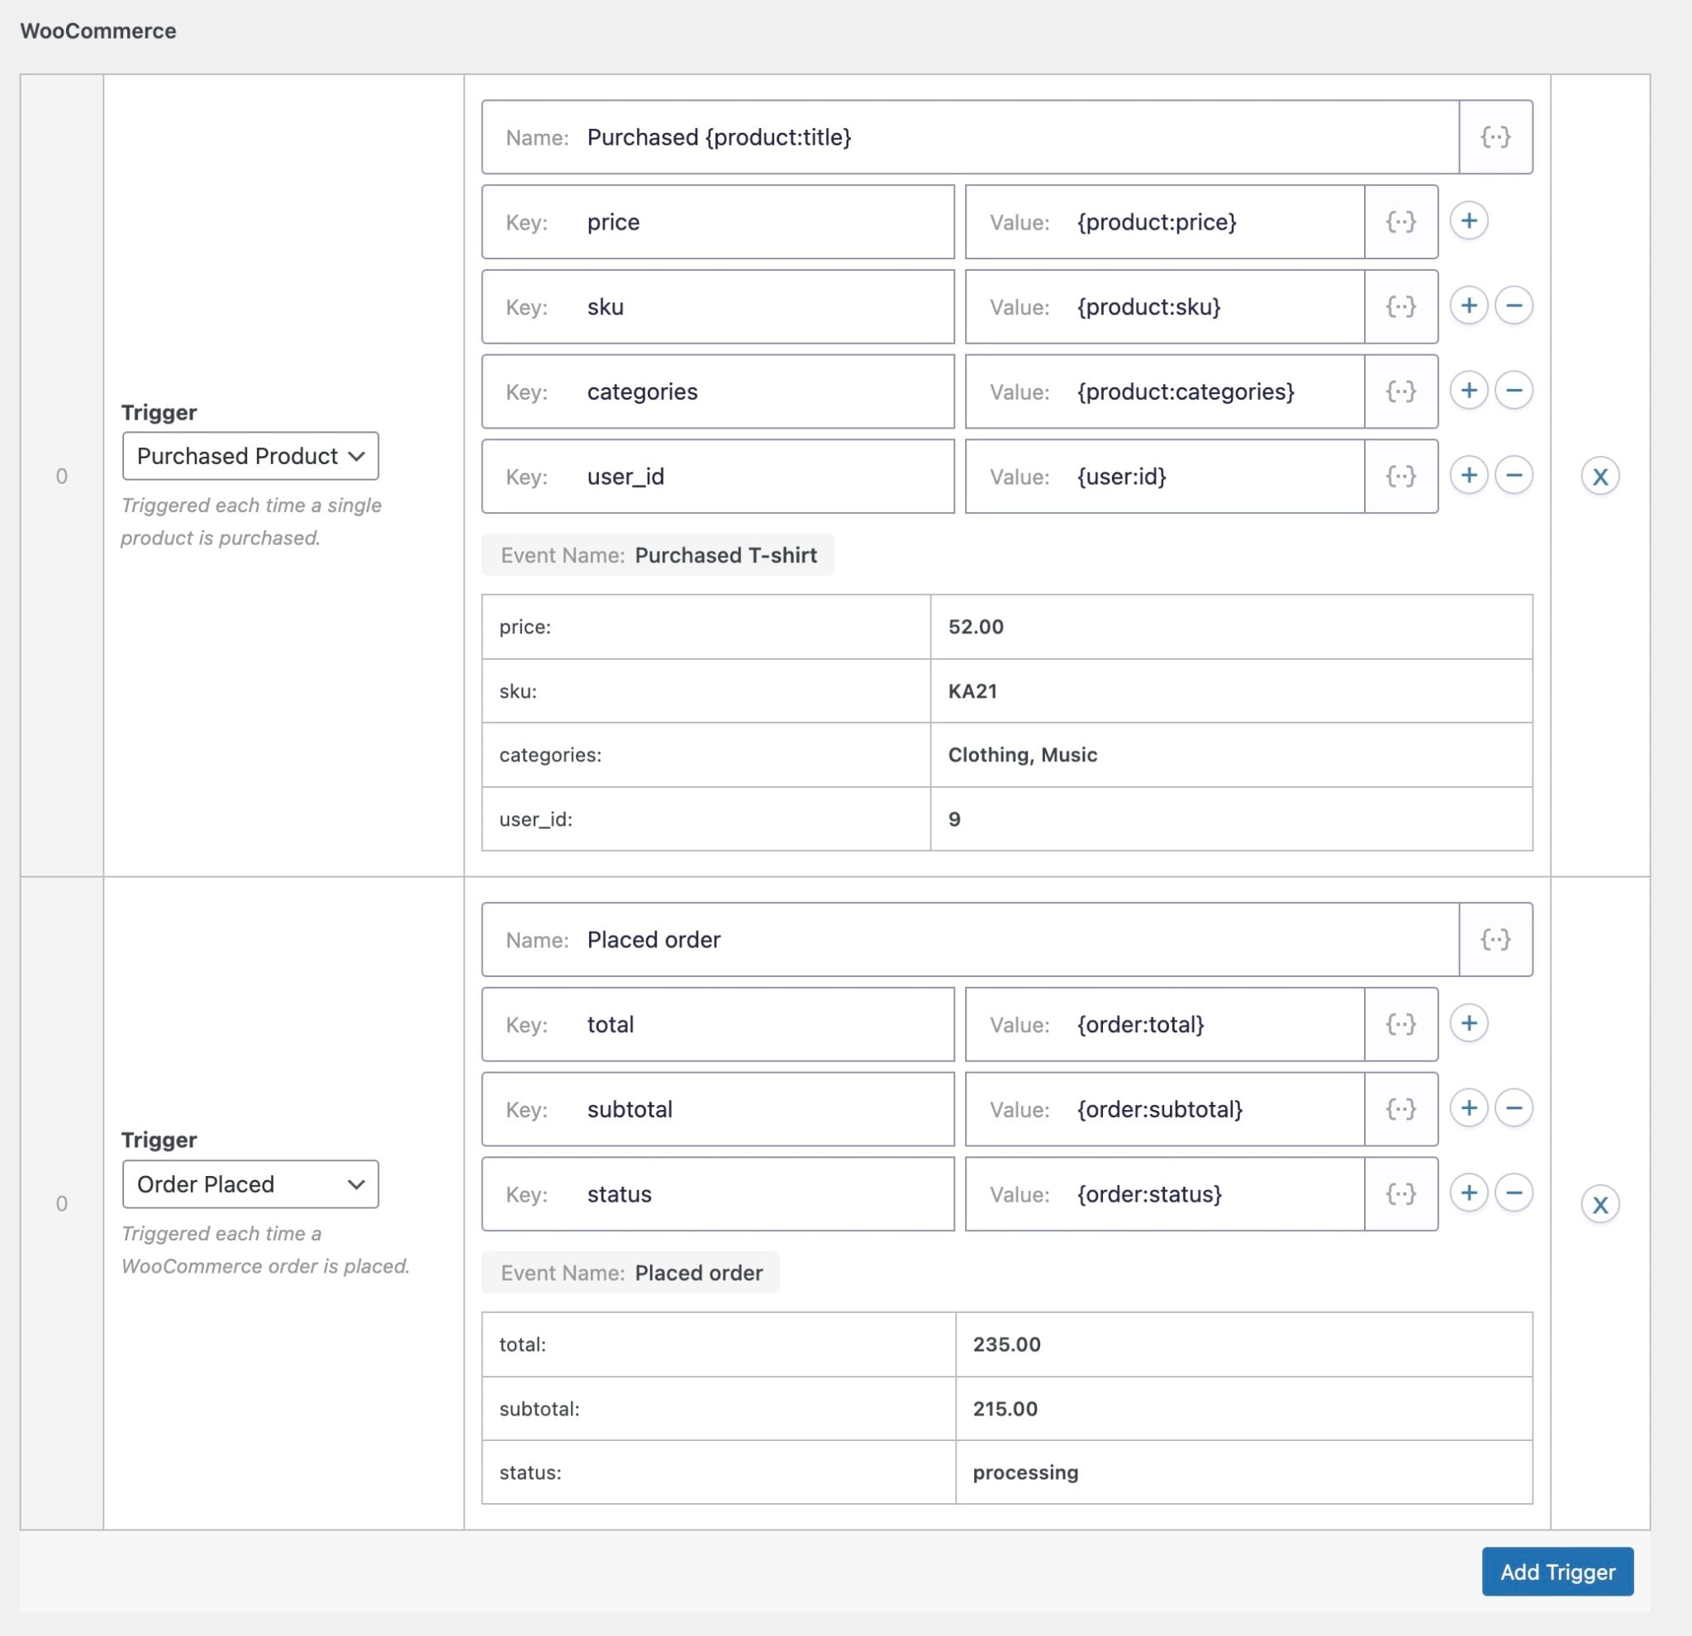1692x1636 pixels.
Task: Add row after the total key
Action: coord(1468,1023)
